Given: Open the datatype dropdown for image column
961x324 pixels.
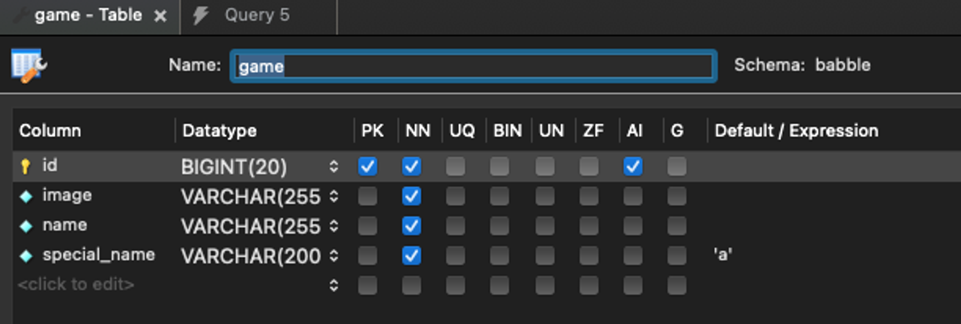Looking at the screenshot, I should (x=334, y=196).
